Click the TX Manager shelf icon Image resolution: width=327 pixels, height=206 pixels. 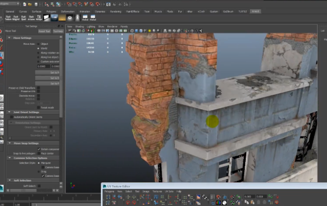pos(40,18)
